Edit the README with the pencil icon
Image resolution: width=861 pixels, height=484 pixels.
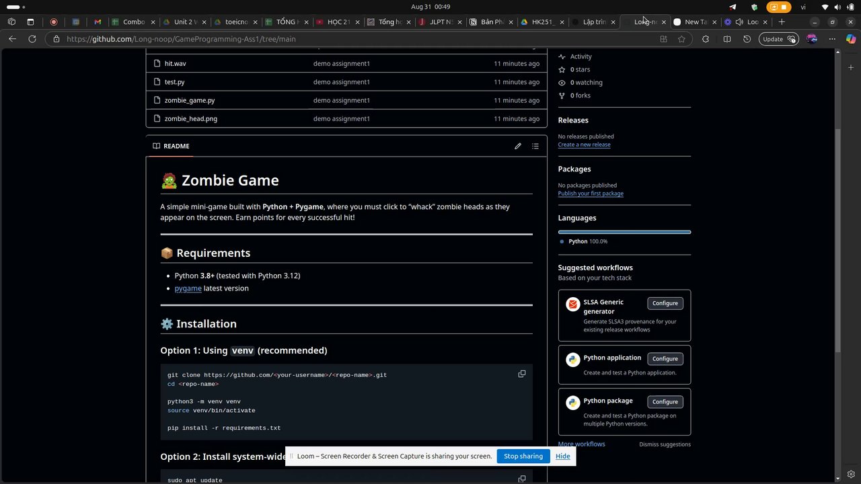[518, 146]
